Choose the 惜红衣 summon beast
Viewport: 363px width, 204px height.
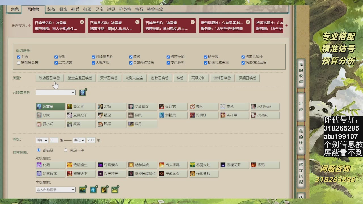[x=173, y=107]
